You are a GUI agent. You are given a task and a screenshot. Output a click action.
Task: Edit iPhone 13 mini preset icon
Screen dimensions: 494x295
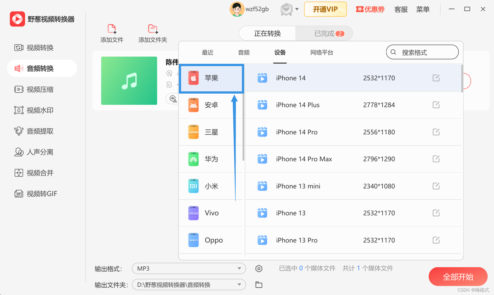(436, 186)
